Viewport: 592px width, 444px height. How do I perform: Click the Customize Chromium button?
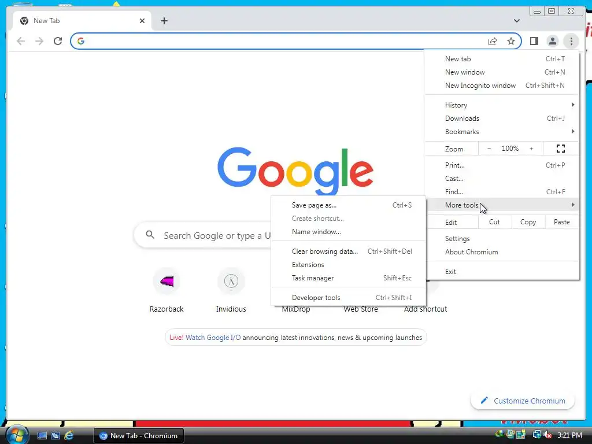523,401
